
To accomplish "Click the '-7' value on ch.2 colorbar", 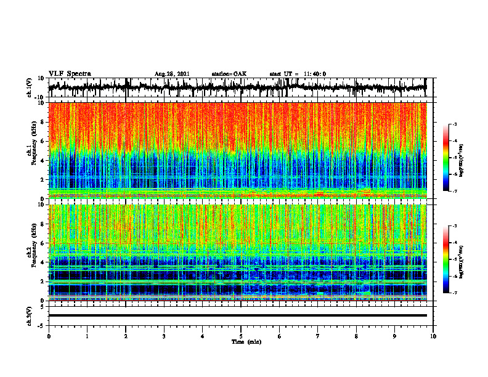I will pyautogui.click(x=455, y=293).
